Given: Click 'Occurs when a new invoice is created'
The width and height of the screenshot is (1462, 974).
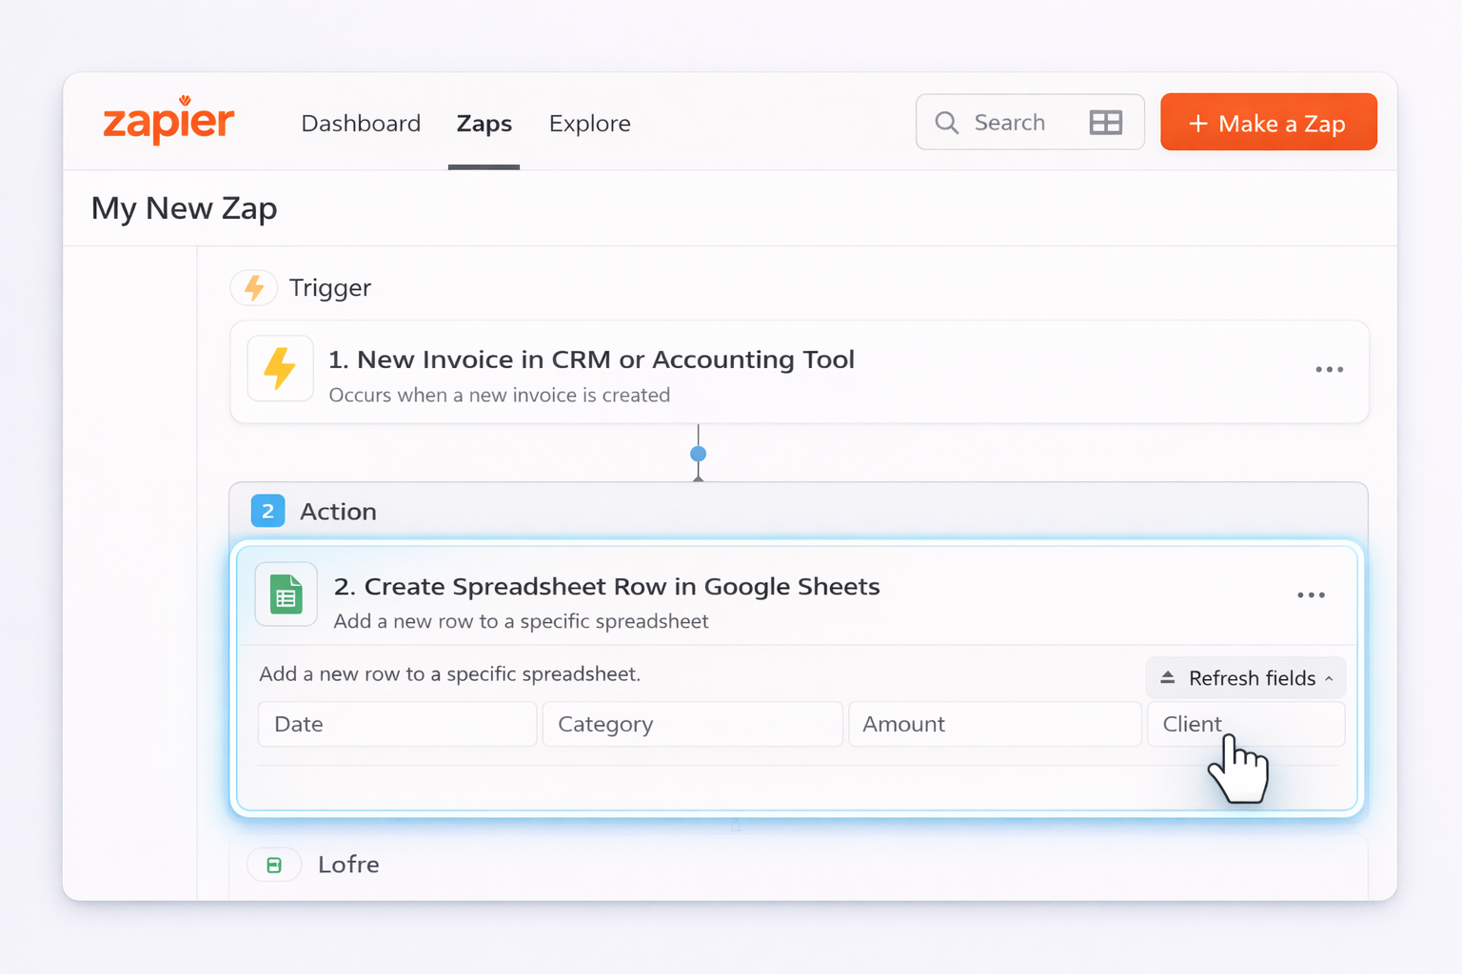Looking at the screenshot, I should click(499, 395).
